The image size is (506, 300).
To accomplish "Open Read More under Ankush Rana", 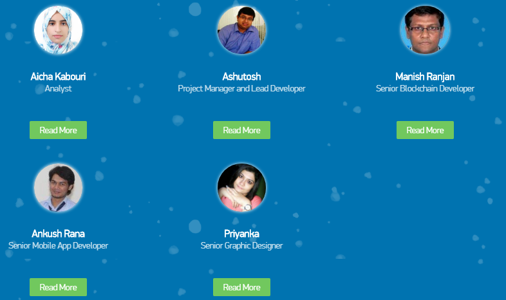I will pyautogui.click(x=58, y=287).
